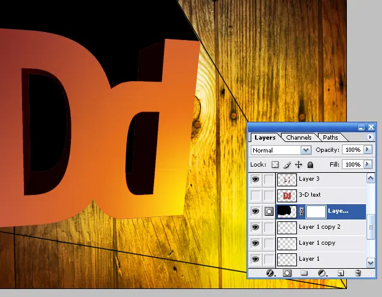Layers list scroll up arrow
The height and width of the screenshot is (297, 382).
(x=370, y=179)
